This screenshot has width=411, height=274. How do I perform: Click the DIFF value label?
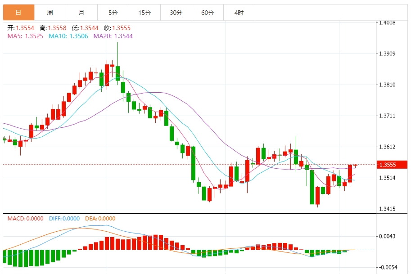[x=63, y=219]
